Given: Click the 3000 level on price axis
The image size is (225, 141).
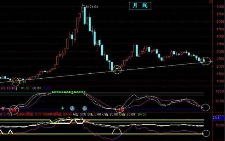Looking at the screenshot, I should click(x=220, y=51).
